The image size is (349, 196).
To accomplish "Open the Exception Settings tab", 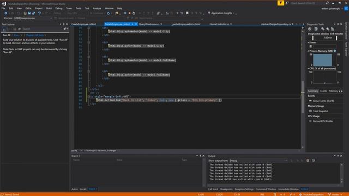I will coord(244,189).
